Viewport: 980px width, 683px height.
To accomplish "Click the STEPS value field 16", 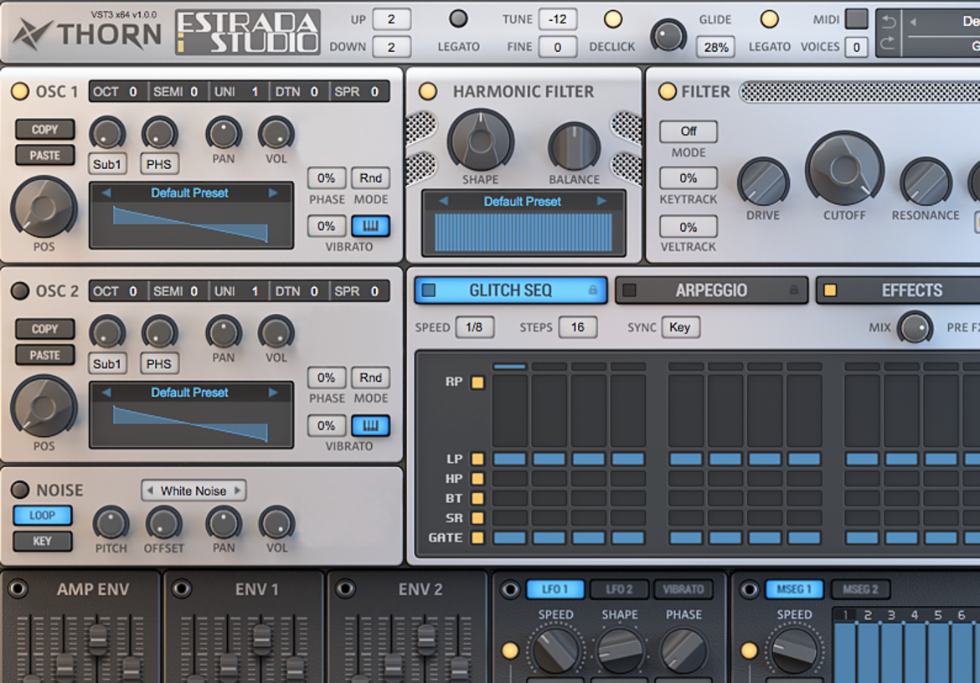I will point(577,327).
